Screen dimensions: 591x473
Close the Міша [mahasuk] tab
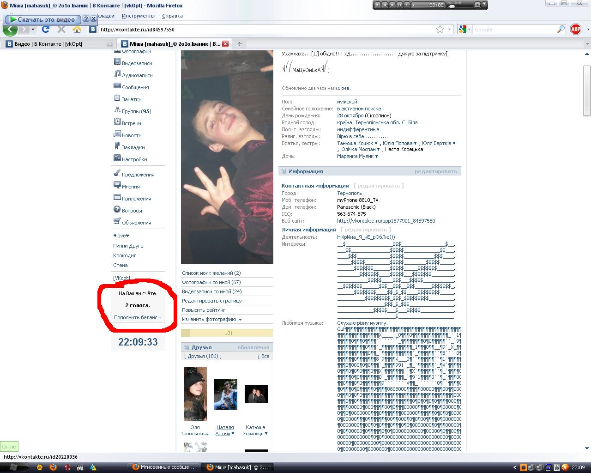(225, 44)
